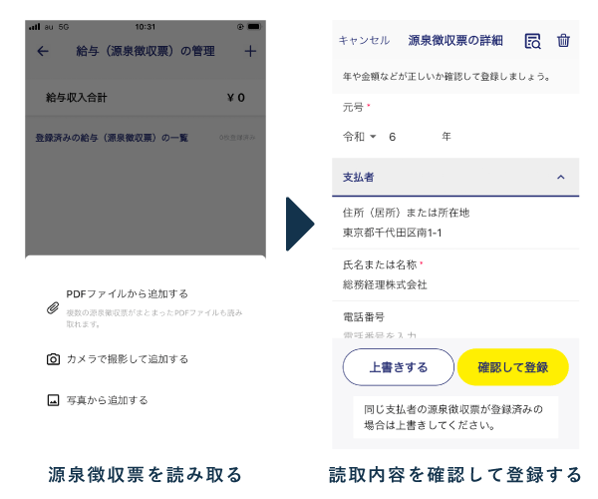Tap the 電話番号 input field
This screenshot has width=598, height=499.
point(380,334)
